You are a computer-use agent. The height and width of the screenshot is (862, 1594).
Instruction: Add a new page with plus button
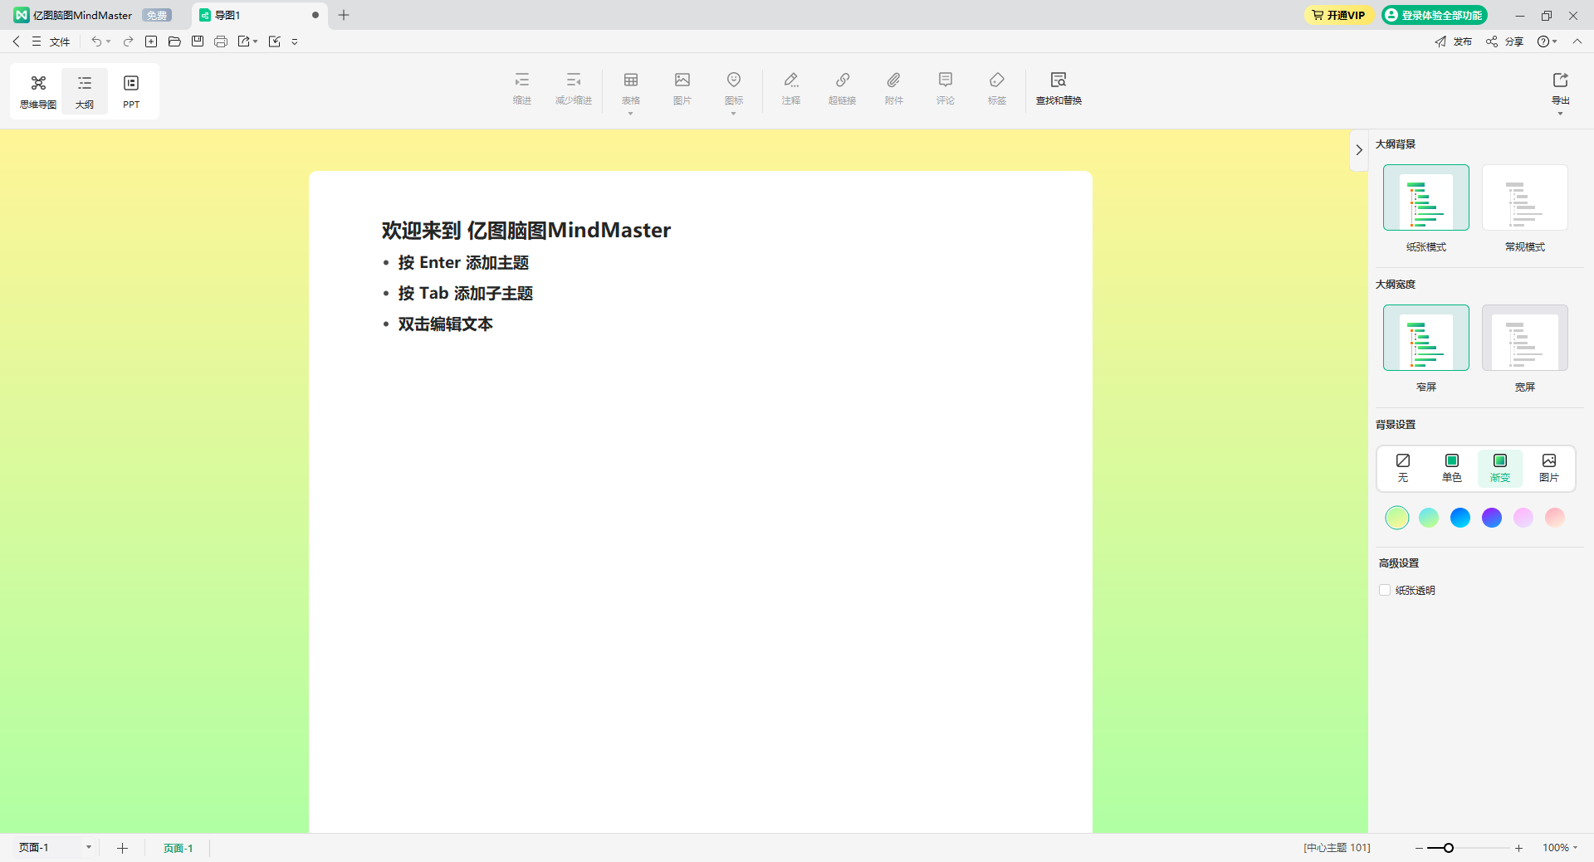click(122, 848)
